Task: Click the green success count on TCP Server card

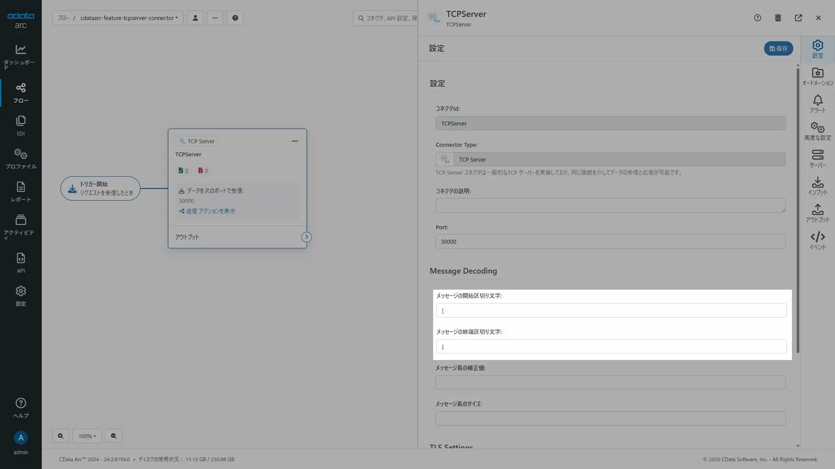Action: [183, 171]
